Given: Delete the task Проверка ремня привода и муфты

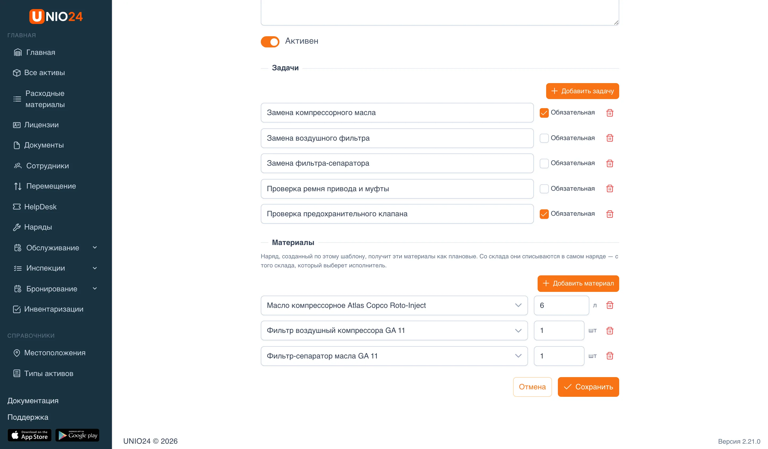Looking at the screenshot, I should click(610, 189).
